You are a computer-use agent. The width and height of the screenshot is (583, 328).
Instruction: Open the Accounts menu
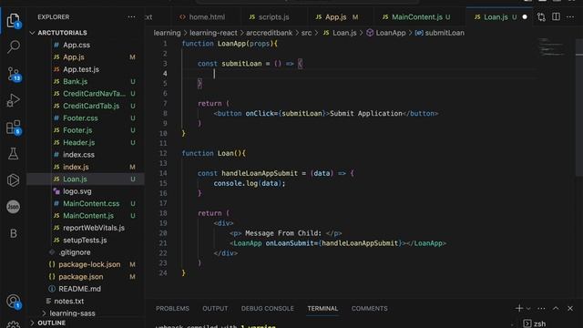[x=14, y=302]
